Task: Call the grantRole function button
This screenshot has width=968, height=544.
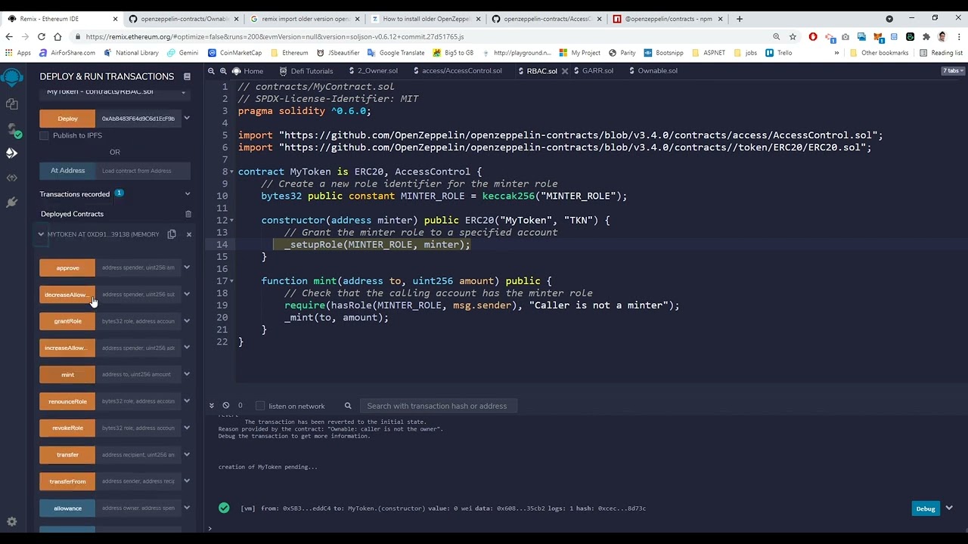Action: [67, 321]
